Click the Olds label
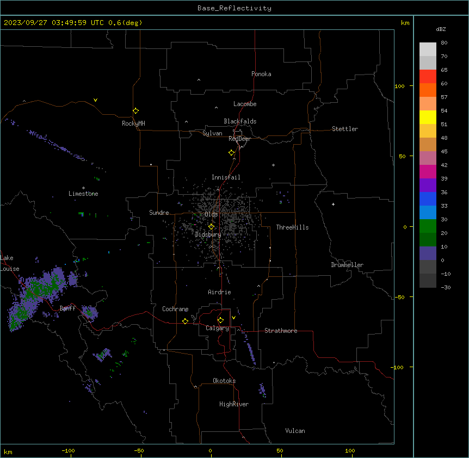The height and width of the screenshot is (458, 469). [211, 214]
